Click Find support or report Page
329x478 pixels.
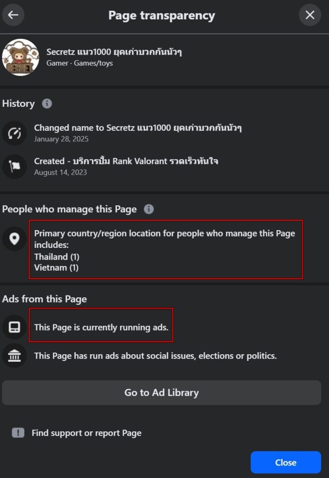[x=86, y=433]
